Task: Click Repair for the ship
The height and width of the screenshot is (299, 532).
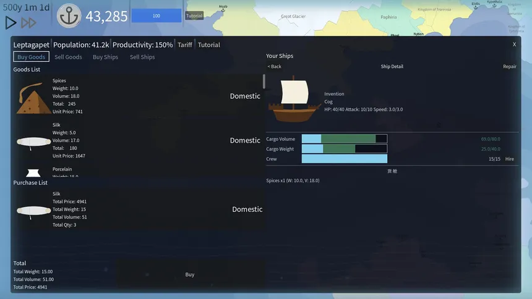Action: 510,67
